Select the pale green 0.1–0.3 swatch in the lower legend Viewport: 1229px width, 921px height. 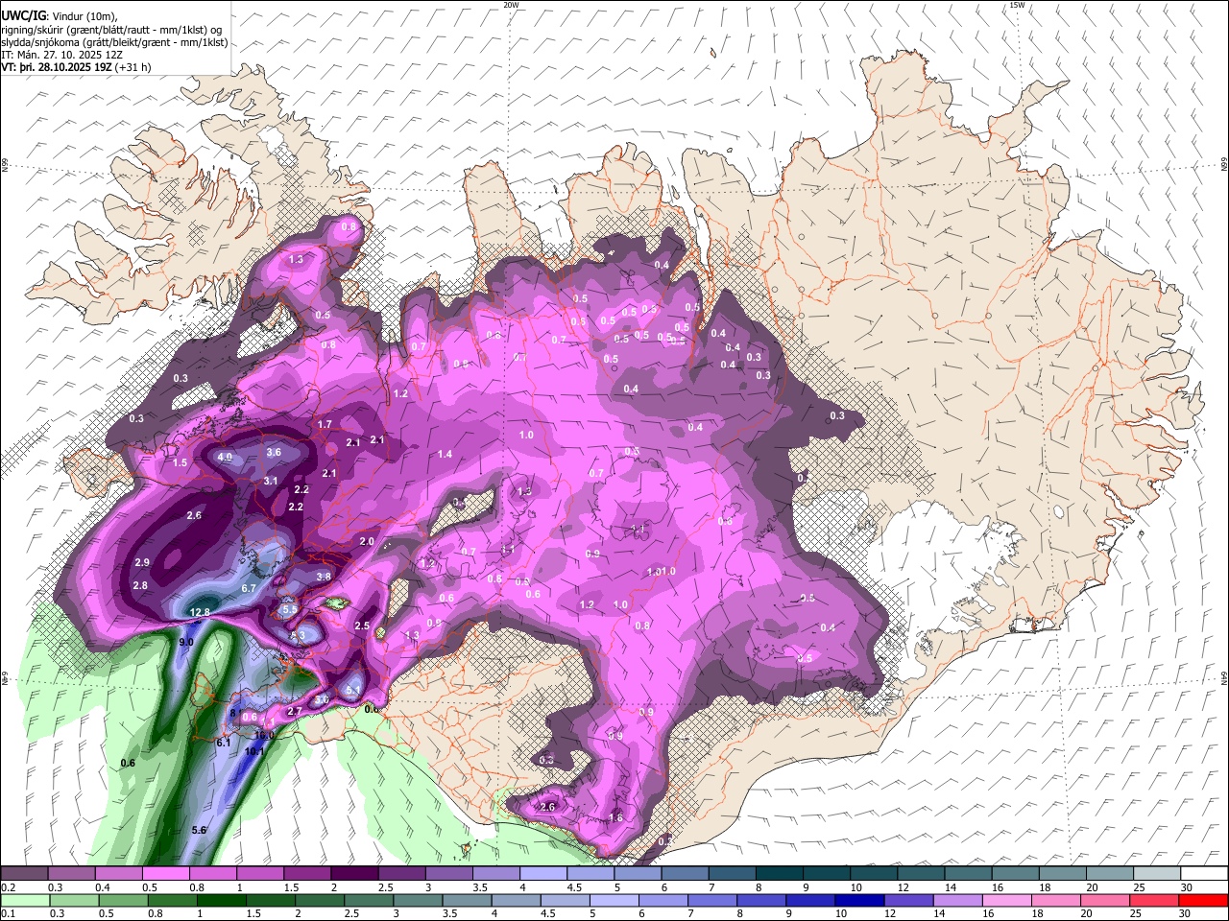24,900
